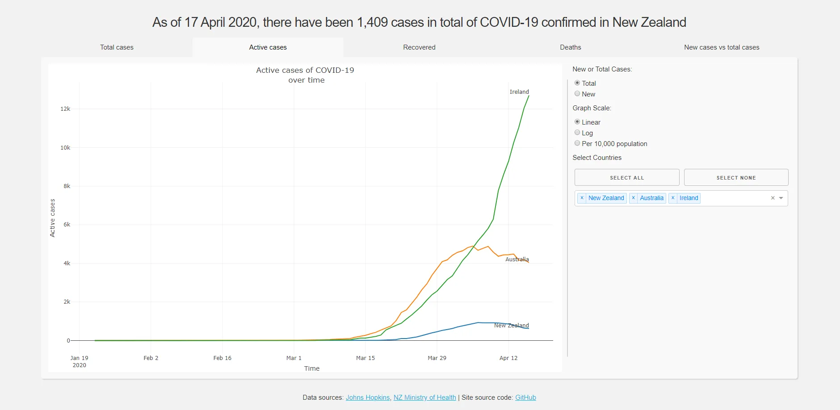Image resolution: width=840 pixels, height=410 pixels.
Task: Enable Log graph scale
Action: (x=577, y=132)
